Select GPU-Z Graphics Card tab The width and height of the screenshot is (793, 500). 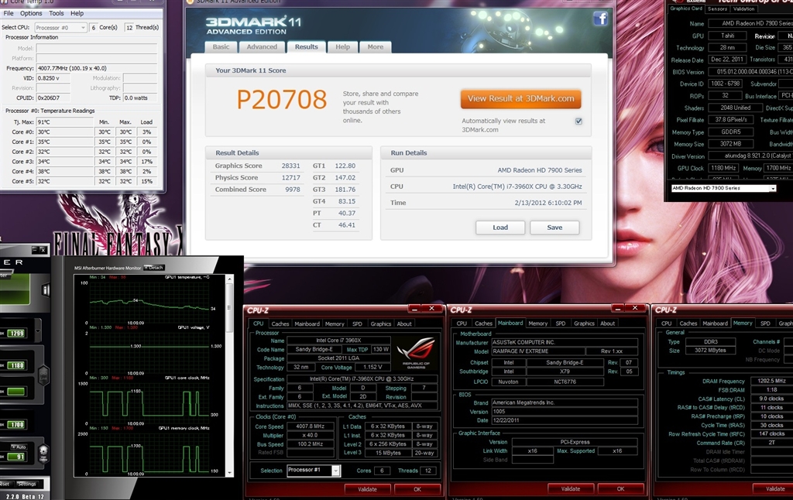(686, 8)
